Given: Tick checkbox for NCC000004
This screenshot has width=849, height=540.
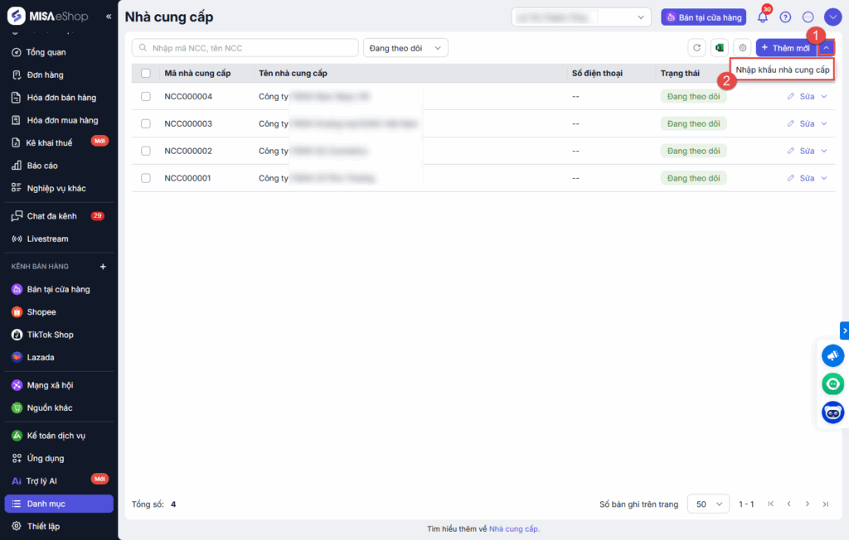Looking at the screenshot, I should click(146, 96).
